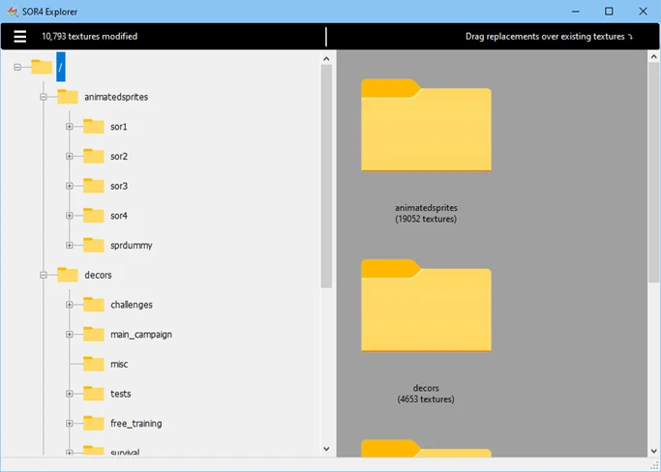Image resolution: width=661 pixels, height=472 pixels.
Task: Collapse the animatedsprites tree node
Action: (44, 97)
